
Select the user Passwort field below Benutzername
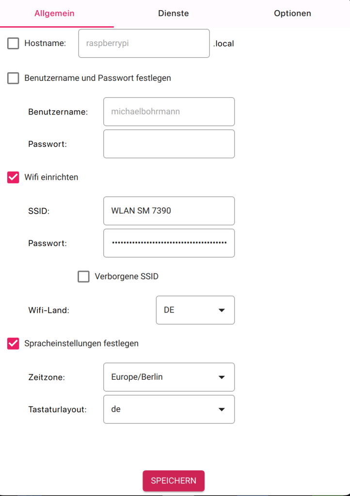(169, 144)
